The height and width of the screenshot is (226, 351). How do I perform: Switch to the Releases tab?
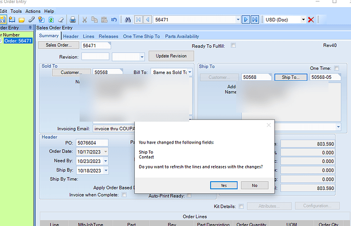tap(108, 36)
